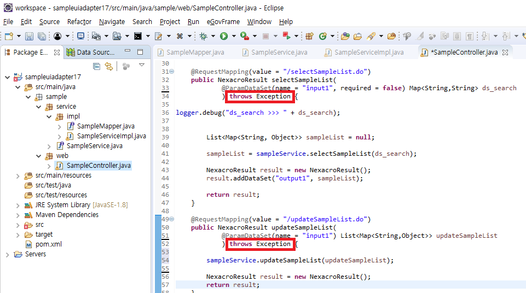Open the Package Explorer View Menu dropdown
The width and height of the screenshot is (526, 293).
tap(142, 66)
